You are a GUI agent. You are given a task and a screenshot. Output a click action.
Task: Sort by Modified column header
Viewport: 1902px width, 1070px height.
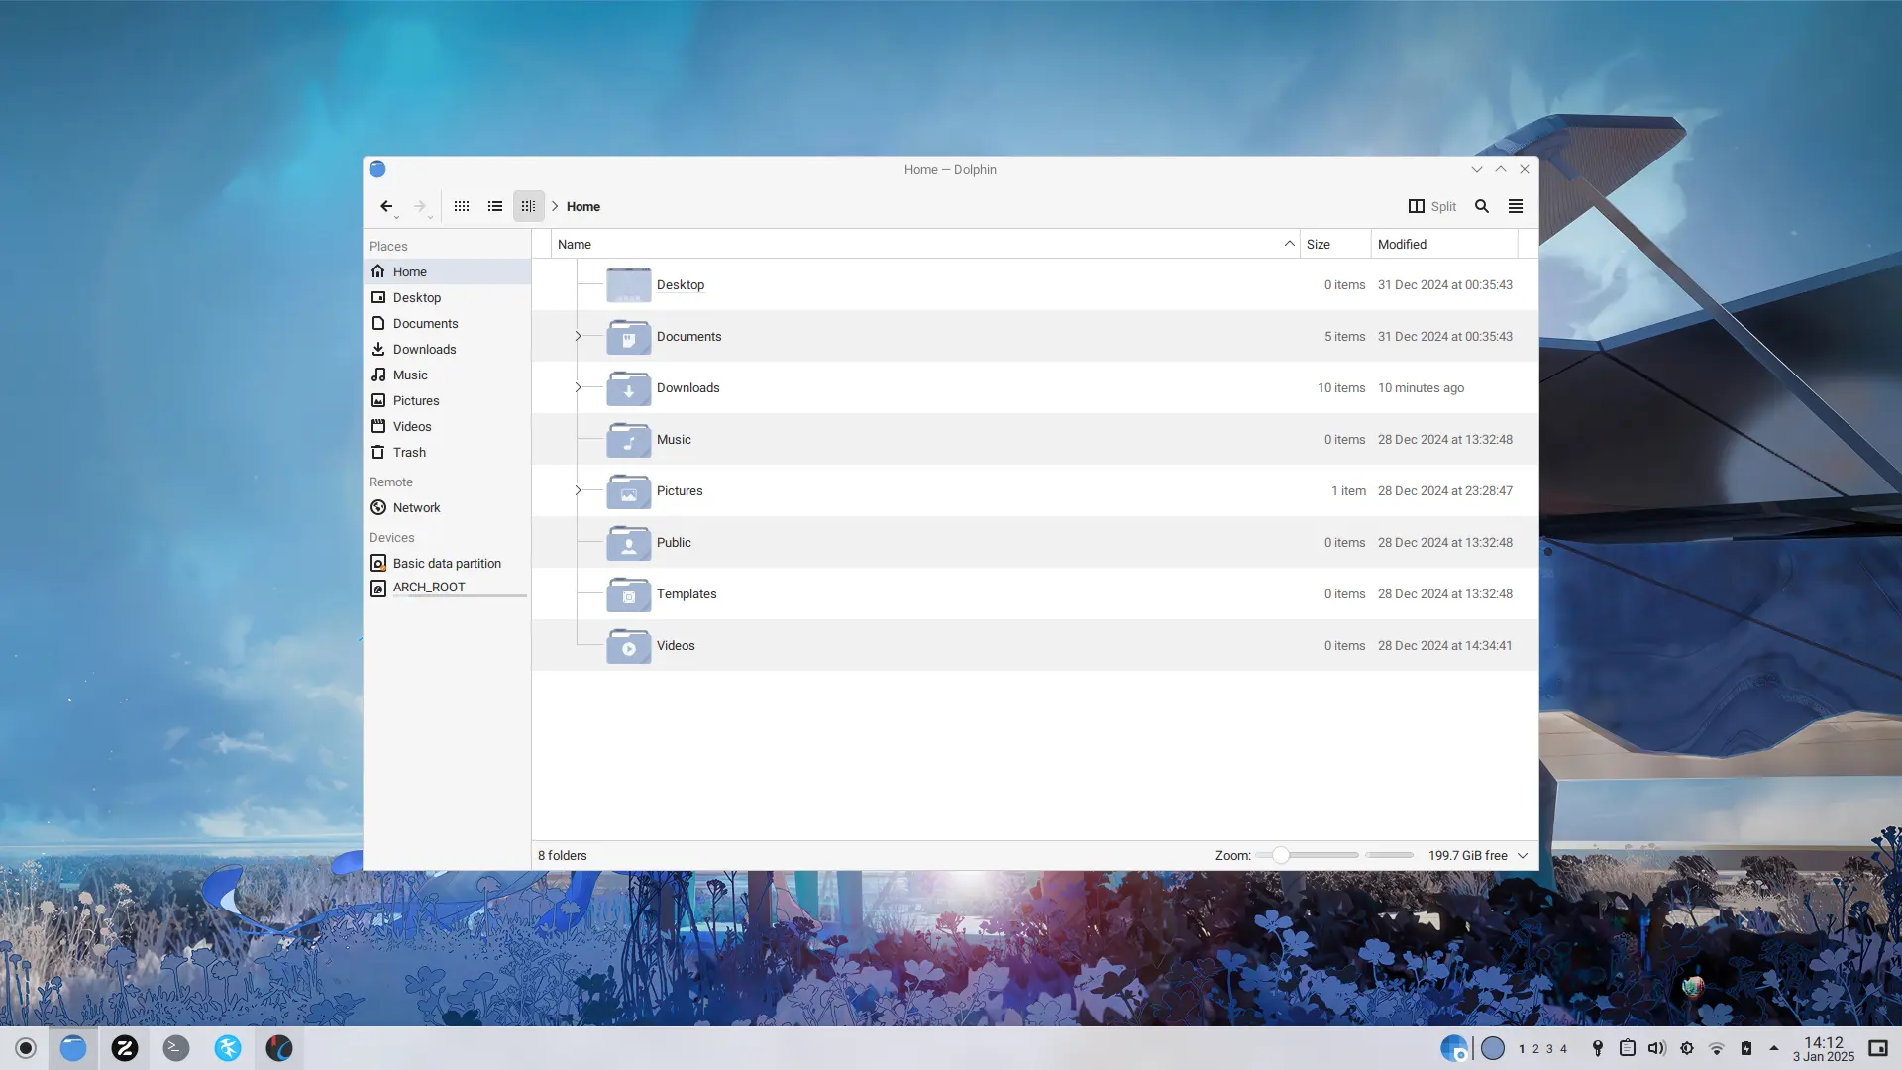1444,244
